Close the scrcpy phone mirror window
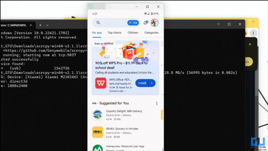This screenshot has height=151, width=268. tap(158, 7)
